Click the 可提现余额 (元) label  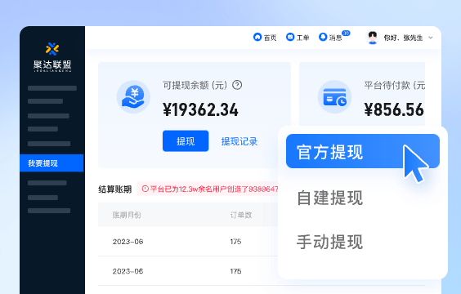(x=195, y=85)
